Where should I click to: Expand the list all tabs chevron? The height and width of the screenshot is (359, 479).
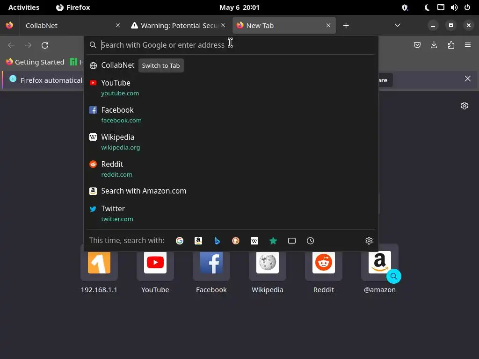point(398,25)
